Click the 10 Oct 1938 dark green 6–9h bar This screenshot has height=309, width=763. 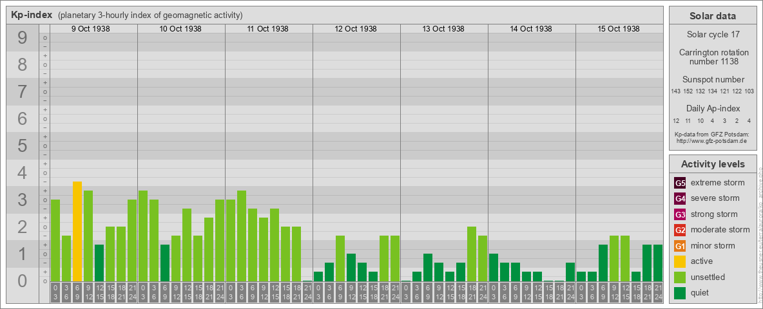tap(165, 263)
